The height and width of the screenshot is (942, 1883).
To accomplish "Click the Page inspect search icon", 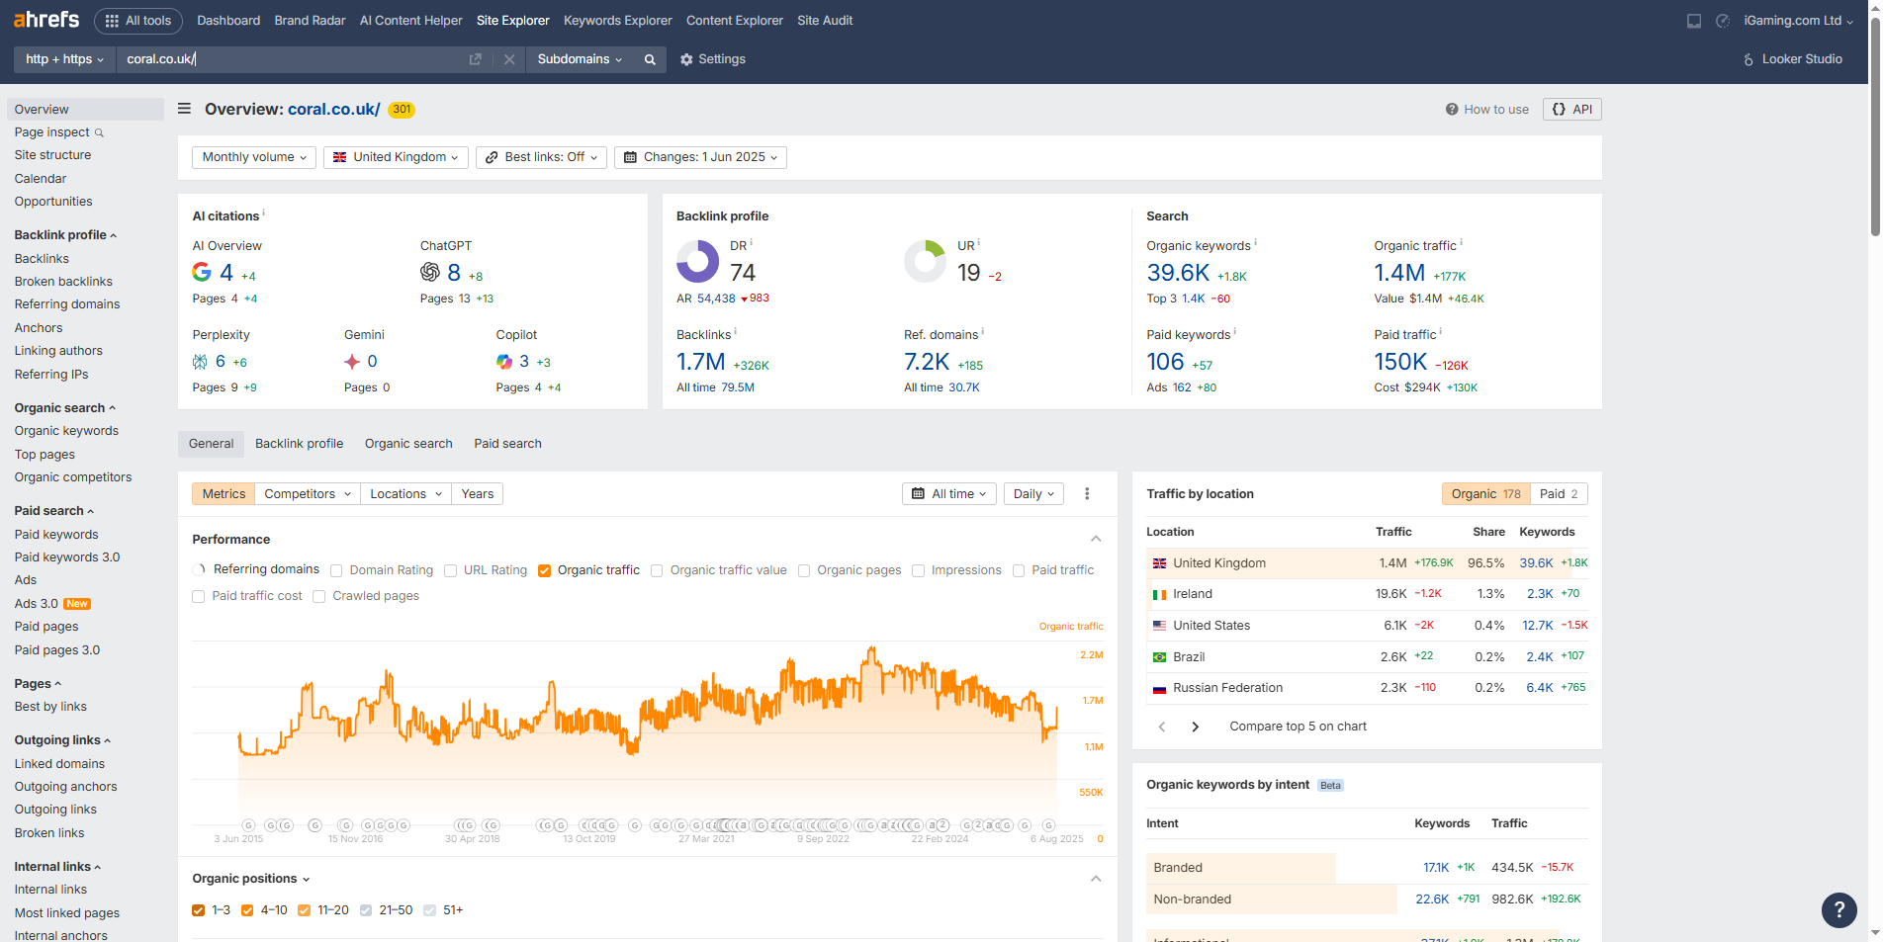I will click(99, 132).
